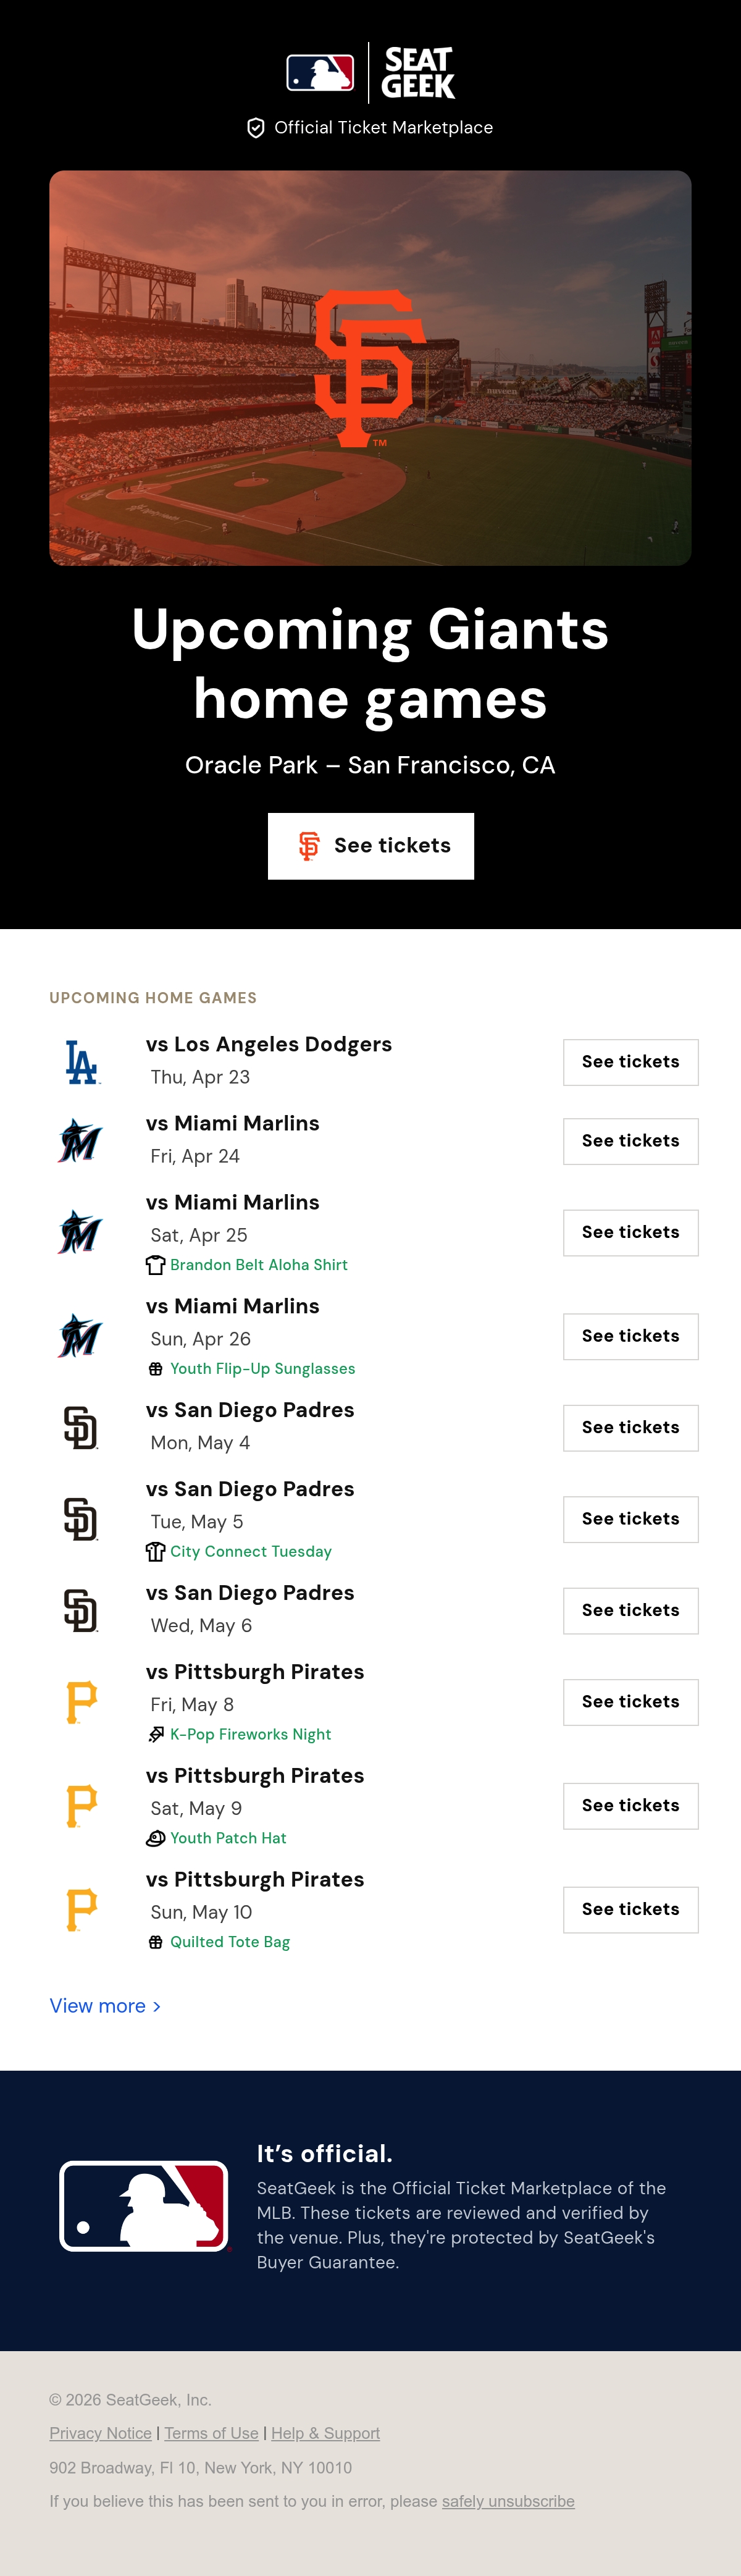See tickets for the Pirates game Sun, May 10
The width and height of the screenshot is (741, 2576).
click(631, 1910)
